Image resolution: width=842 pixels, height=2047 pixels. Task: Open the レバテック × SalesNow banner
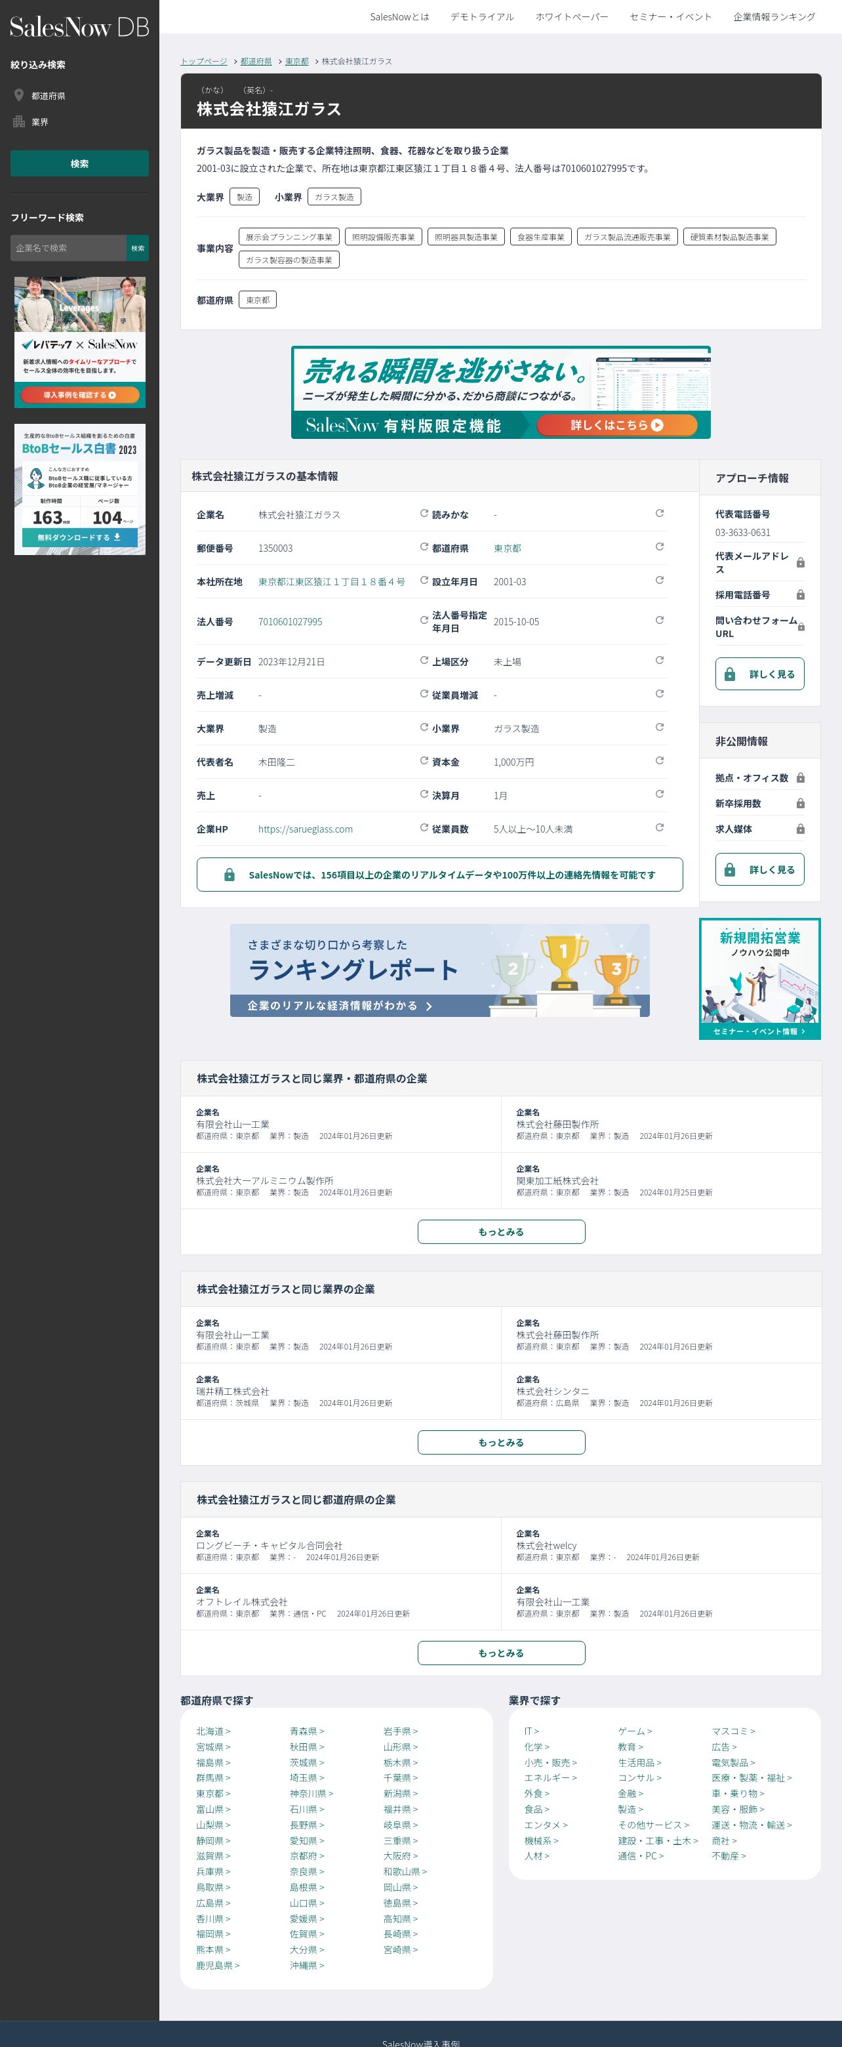point(79,342)
